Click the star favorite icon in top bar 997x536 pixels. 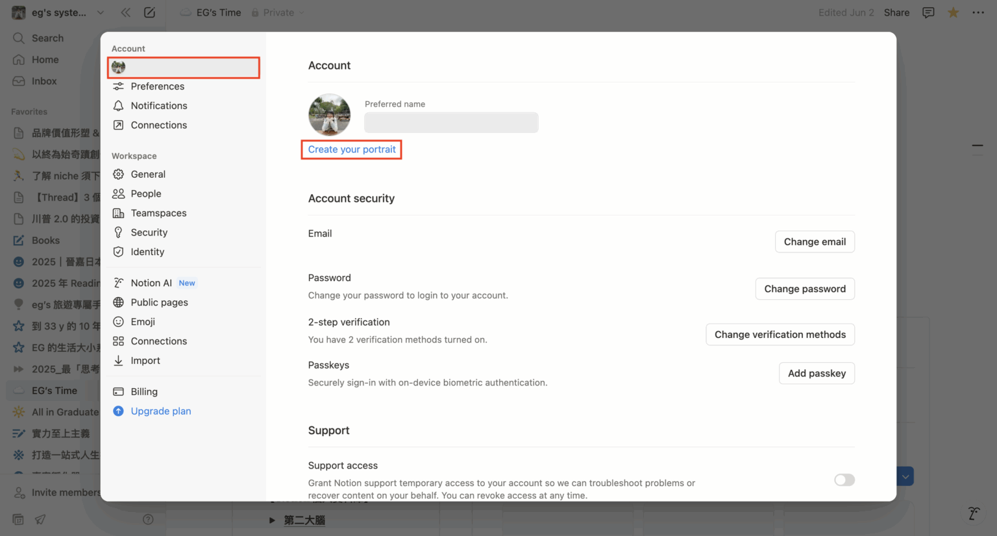click(x=953, y=12)
